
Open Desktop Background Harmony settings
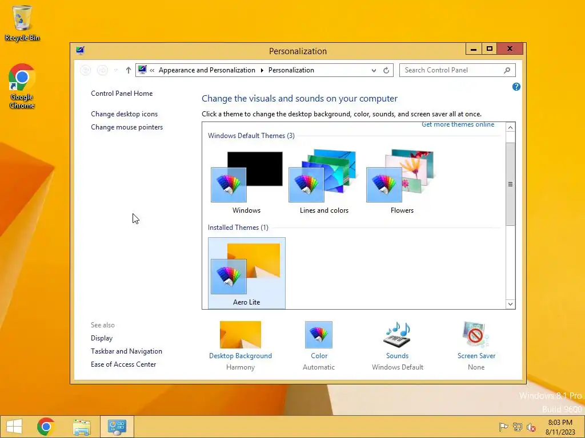(241, 346)
